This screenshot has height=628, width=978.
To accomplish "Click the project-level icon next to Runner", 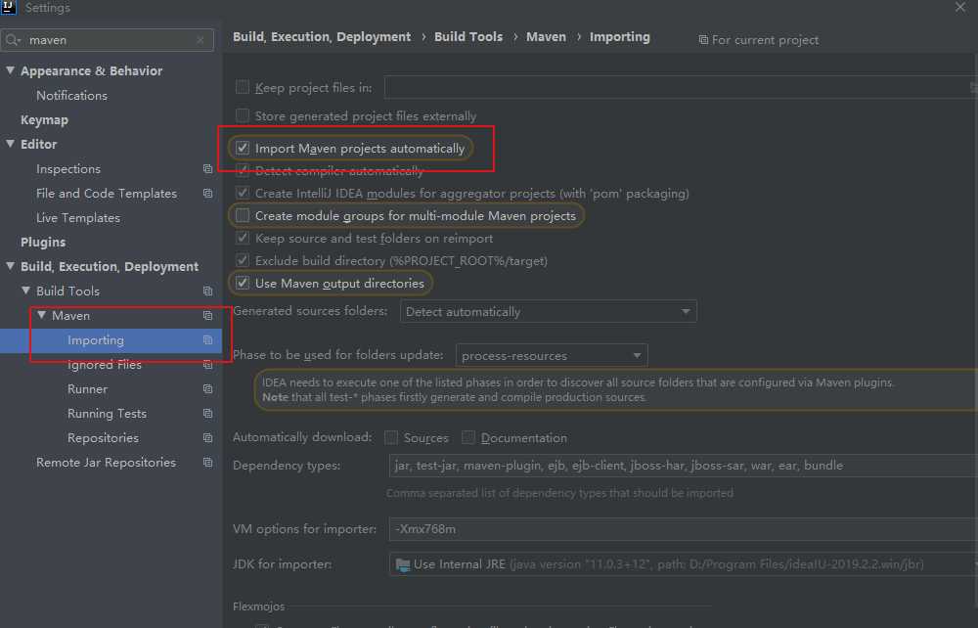I will click(x=207, y=389).
